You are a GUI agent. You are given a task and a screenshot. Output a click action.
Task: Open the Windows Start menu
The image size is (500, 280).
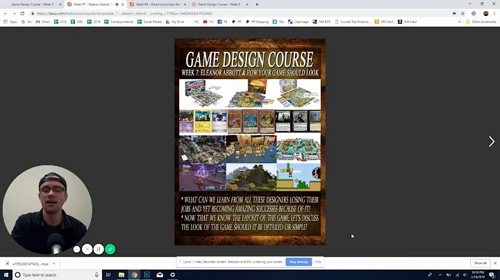[x=6, y=274]
